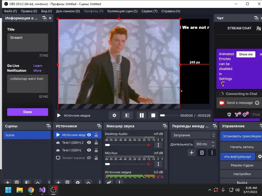The width and height of the screenshot is (262, 196).
Task: Open the Правка menu
Action: [29, 11]
